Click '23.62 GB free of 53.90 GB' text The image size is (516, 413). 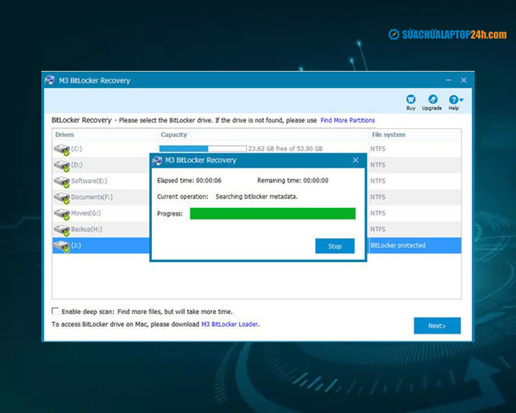(x=286, y=149)
